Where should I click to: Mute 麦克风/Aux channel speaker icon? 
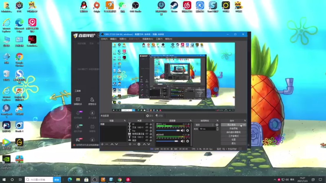(x=183, y=131)
